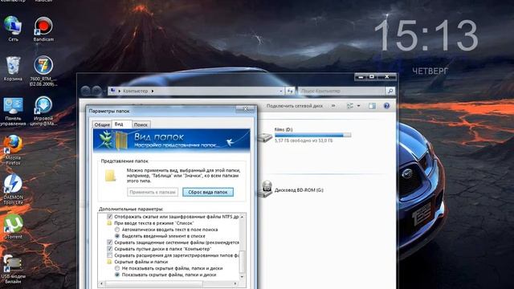This screenshot has height=289, width=514.
Task: Click the arrow before Компьютер in breadcrumb
Action: (x=120, y=91)
